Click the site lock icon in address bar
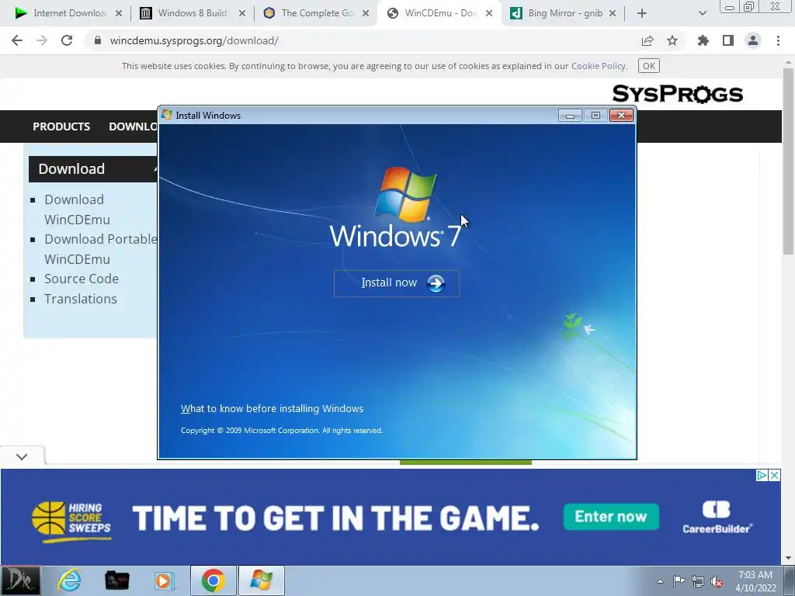This screenshot has height=596, width=795. tap(98, 40)
